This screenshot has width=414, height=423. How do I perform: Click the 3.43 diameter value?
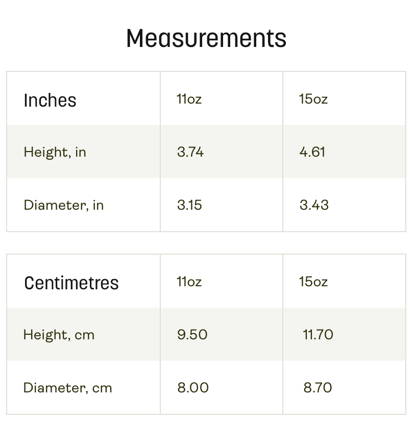(x=314, y=205)
